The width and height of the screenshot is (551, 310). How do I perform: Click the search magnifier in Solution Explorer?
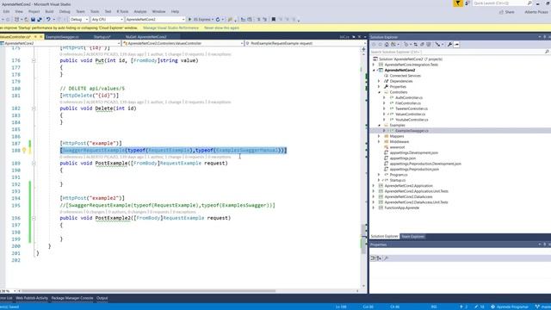pos(547,52)
